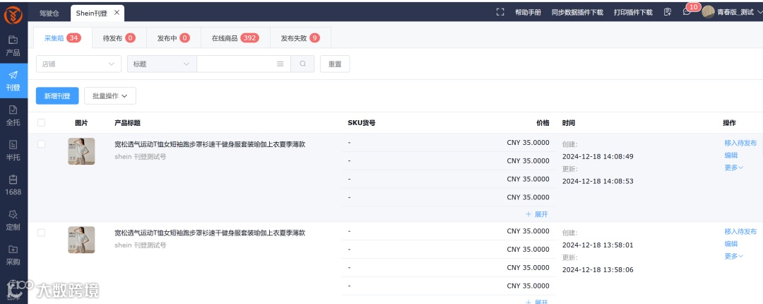
Task: Open the 1688 sidebar section
Action: click(x=13, y=186)
